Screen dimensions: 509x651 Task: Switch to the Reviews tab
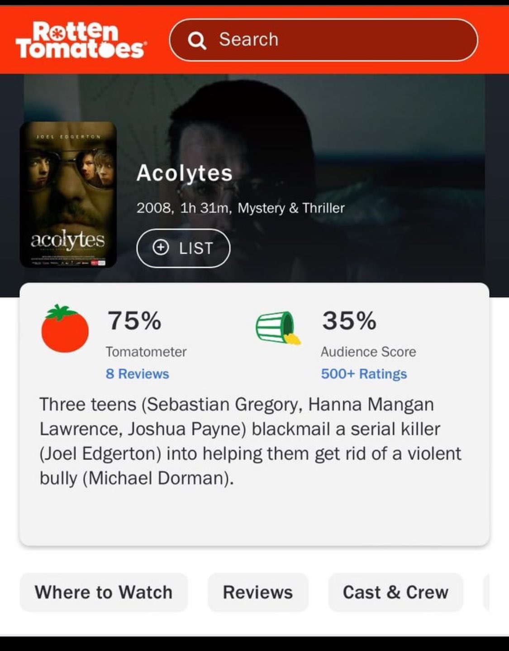point(258,592)
